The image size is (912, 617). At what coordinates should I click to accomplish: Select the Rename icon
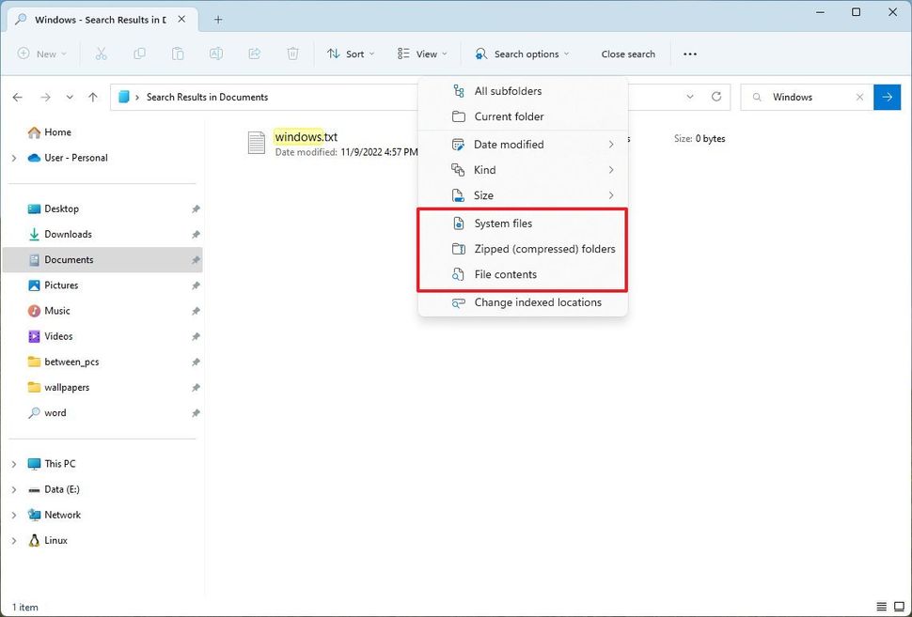[x=215, y=54]
